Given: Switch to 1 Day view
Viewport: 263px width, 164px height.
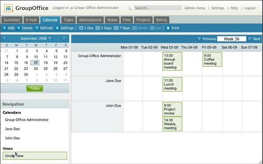Looking at the screenshot, I should click(x=86, y=28).
